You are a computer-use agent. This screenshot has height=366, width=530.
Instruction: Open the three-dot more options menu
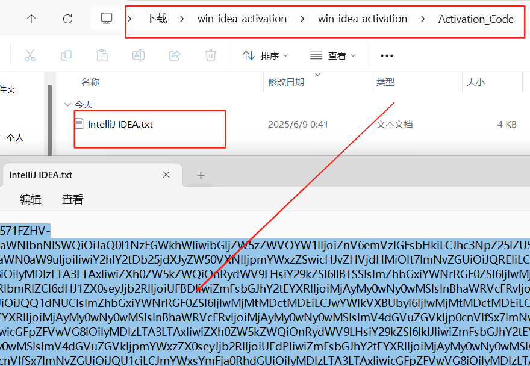[387, 55]
